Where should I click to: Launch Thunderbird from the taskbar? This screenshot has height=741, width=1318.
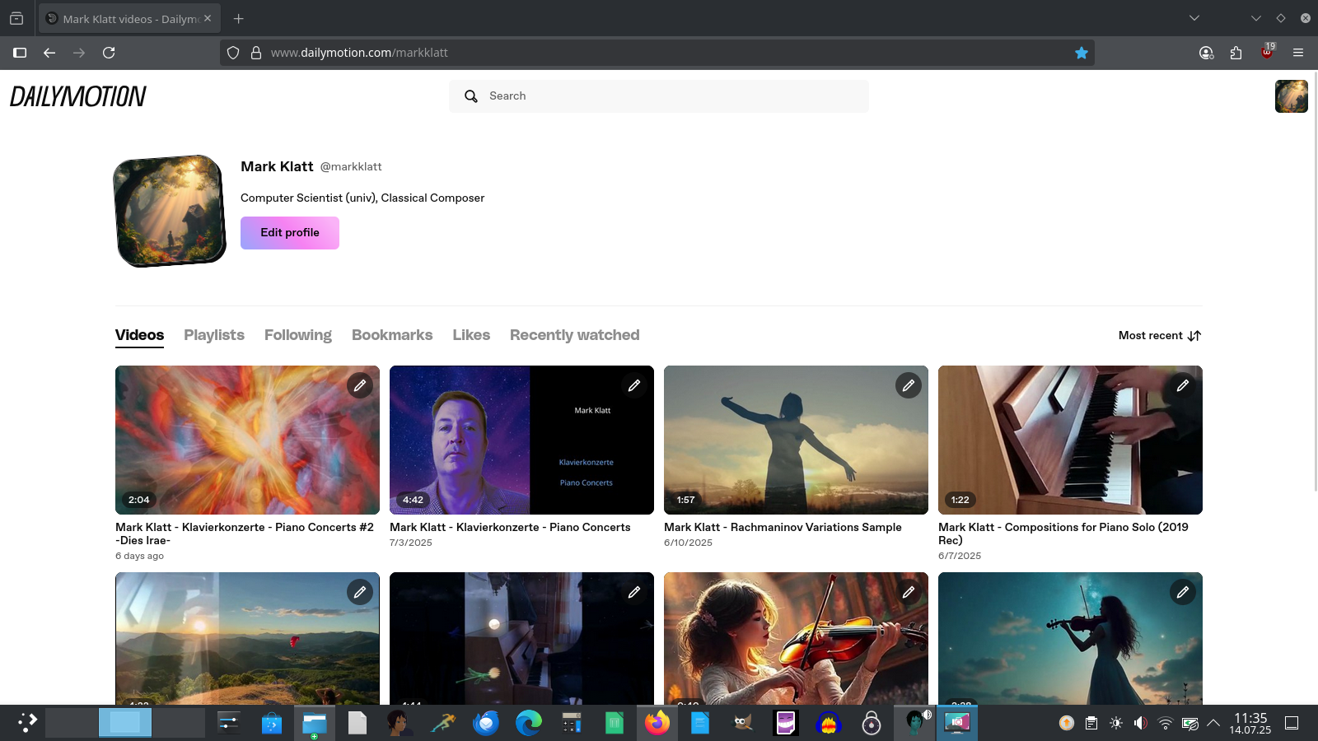click(486, 723)
